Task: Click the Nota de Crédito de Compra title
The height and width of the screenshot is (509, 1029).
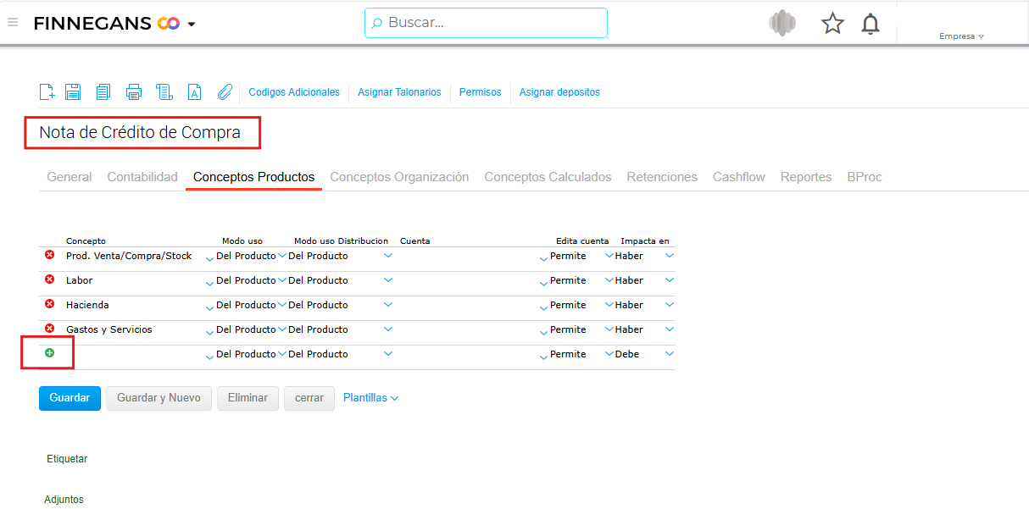Action: click(x=140, y=133)
